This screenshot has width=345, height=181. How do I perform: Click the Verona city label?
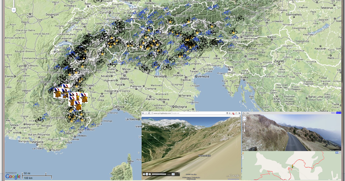159,76
